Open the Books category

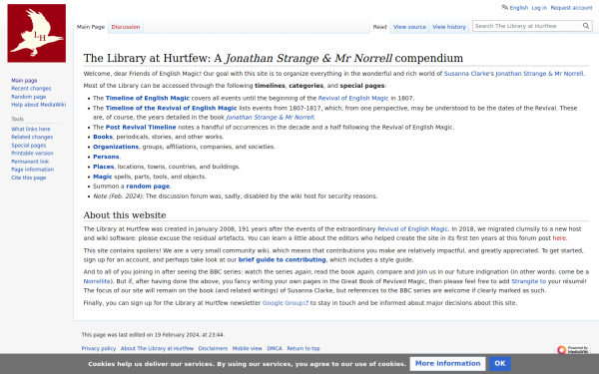[103, 137]
